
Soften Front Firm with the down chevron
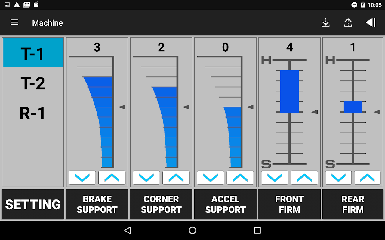pyautogui.click(x=275, y=178)
